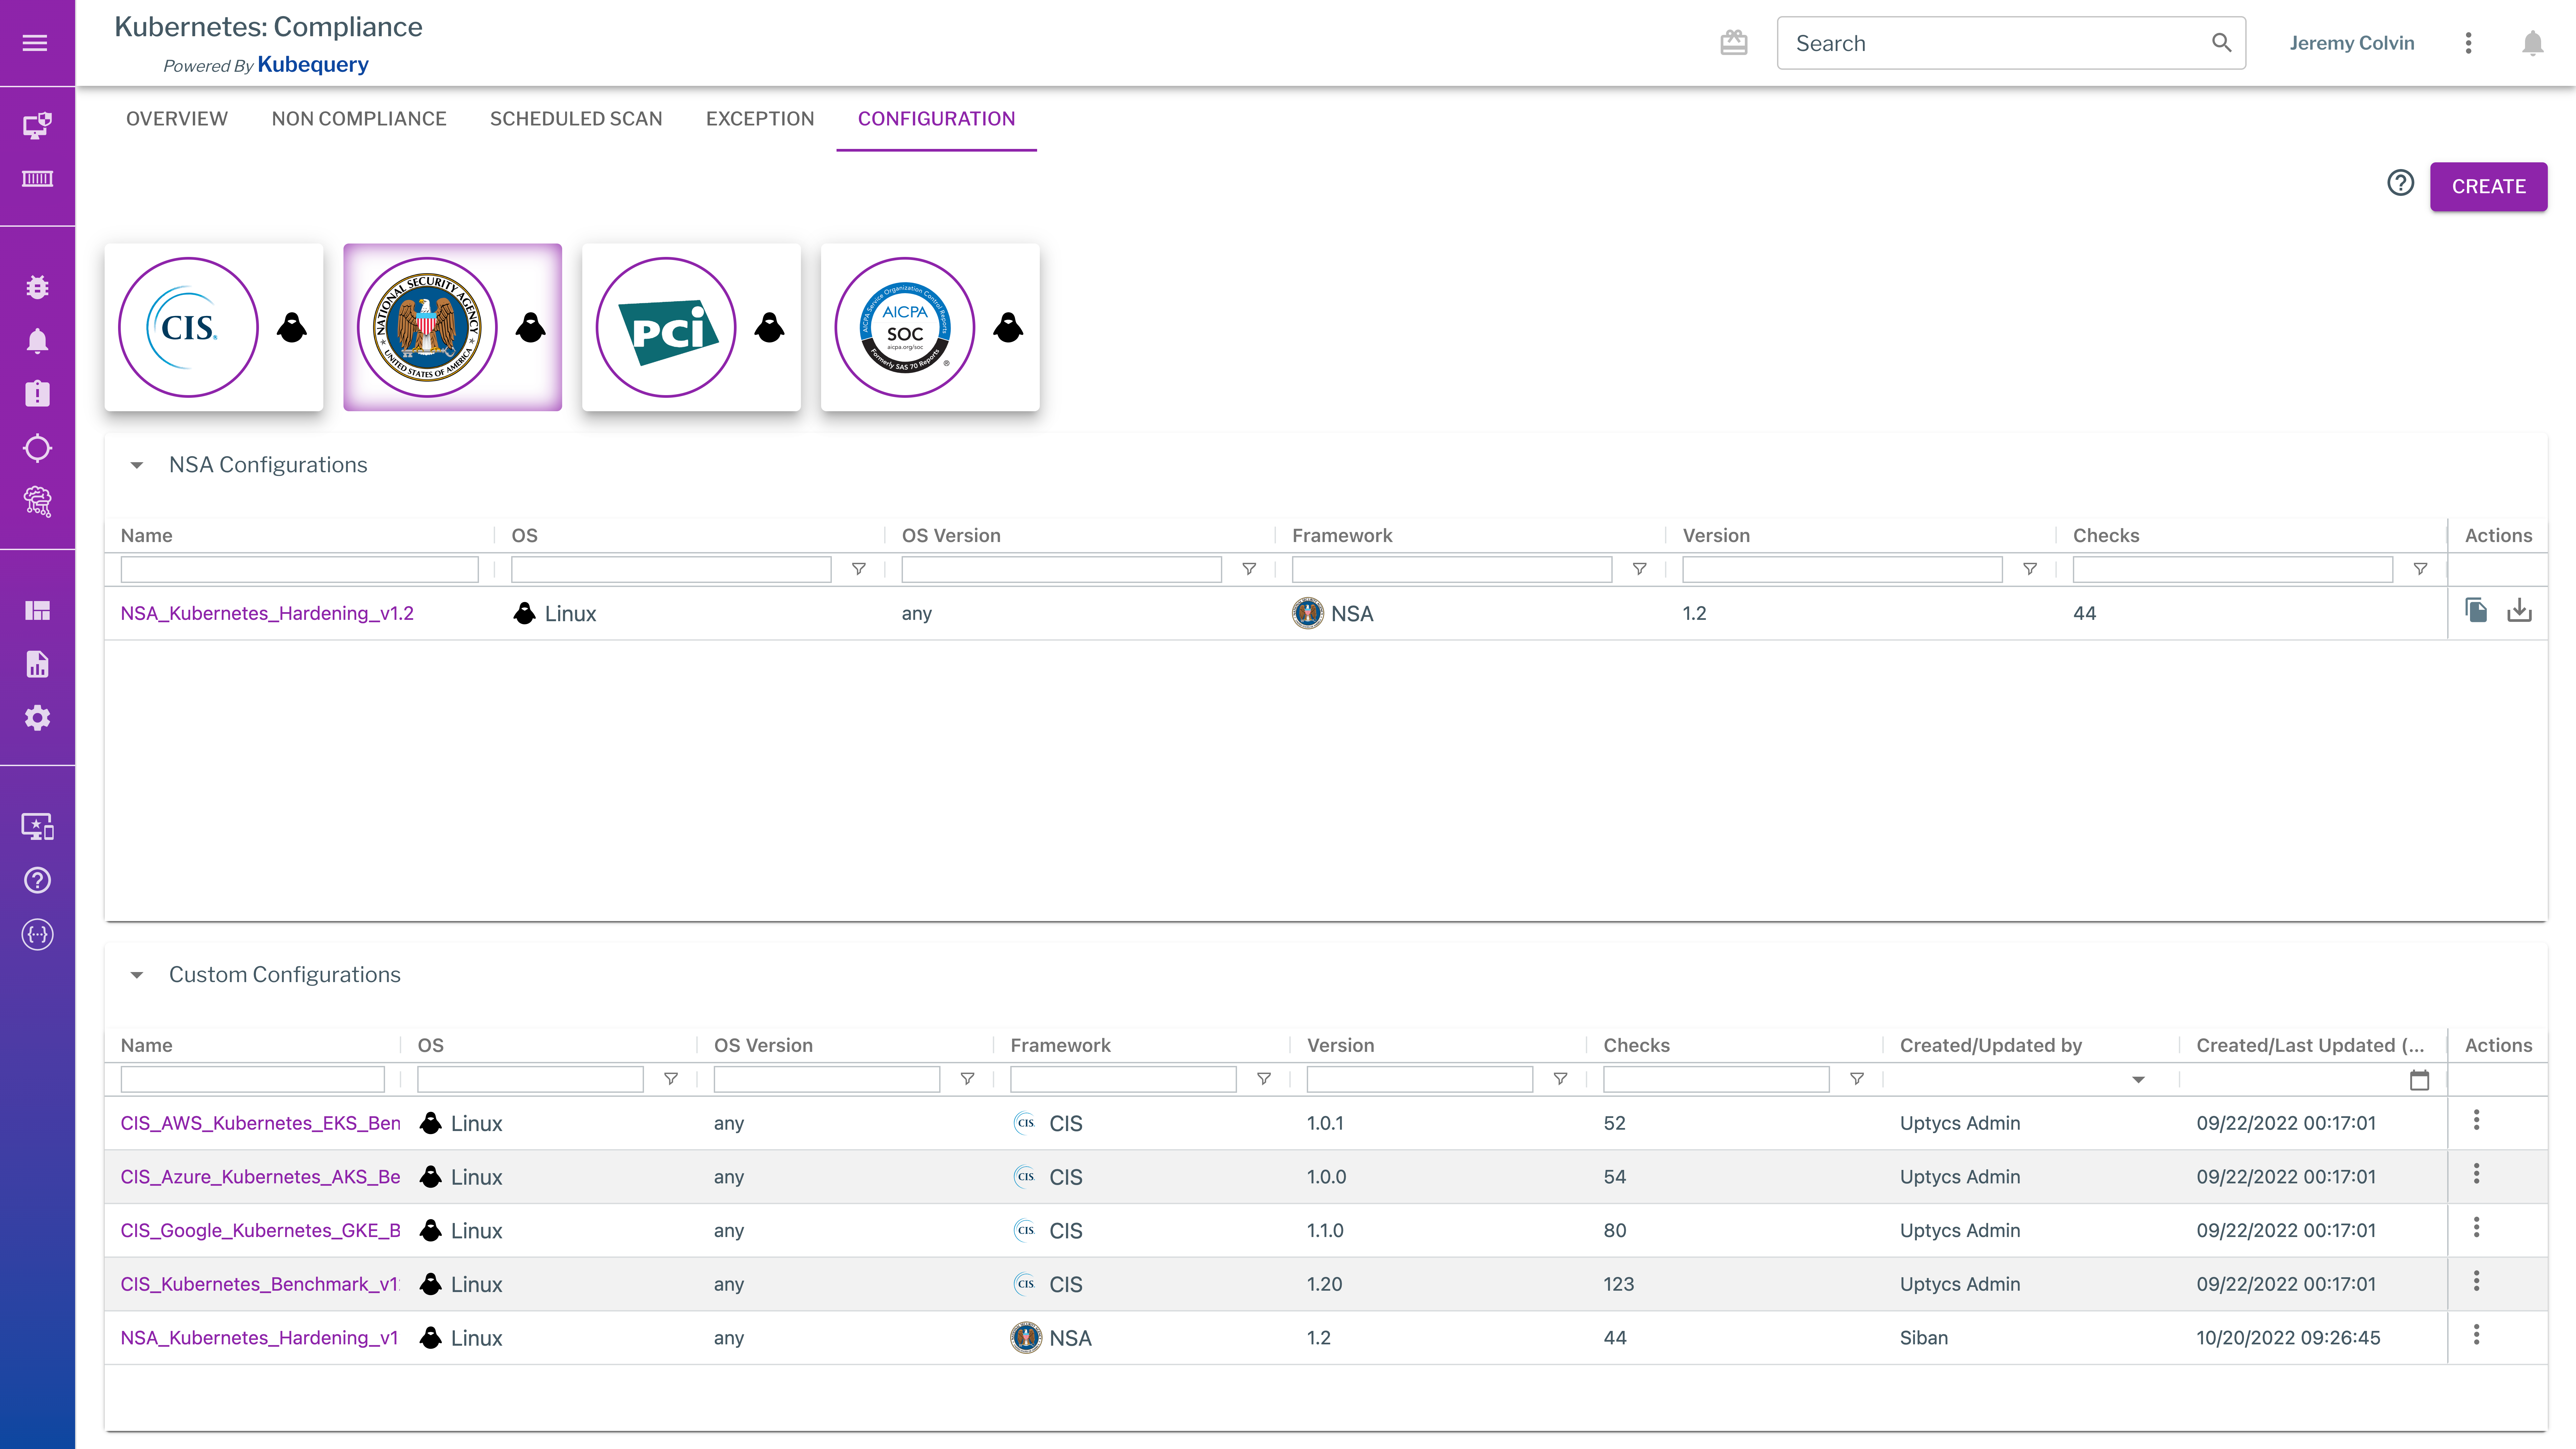2576x1449 pixels.
Task: Open the crosshair target icon in sidebar
Action: [x=37, y=448]
